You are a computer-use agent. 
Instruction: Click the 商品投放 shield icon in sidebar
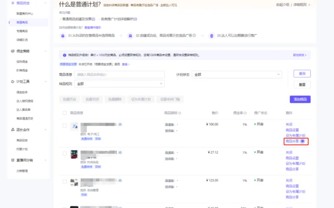[x=13, y=3]
